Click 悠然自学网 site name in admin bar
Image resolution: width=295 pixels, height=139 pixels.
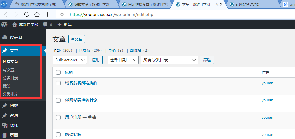[29, 24]
